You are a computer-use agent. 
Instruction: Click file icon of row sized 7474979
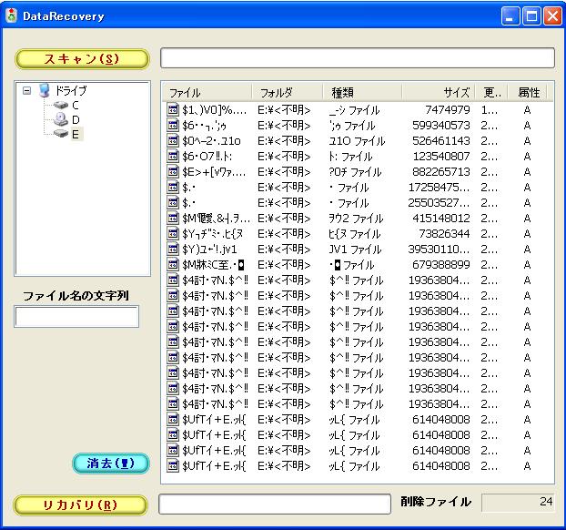click(x=173, y=109)
